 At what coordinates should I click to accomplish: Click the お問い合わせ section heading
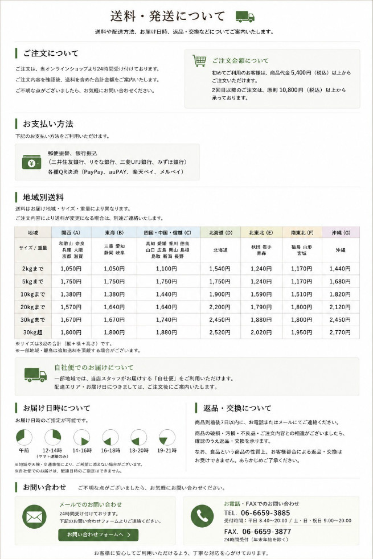(x=44, y=487)
